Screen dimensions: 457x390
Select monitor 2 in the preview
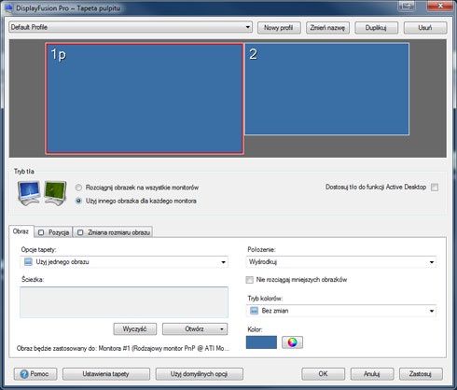click(326, 89)
